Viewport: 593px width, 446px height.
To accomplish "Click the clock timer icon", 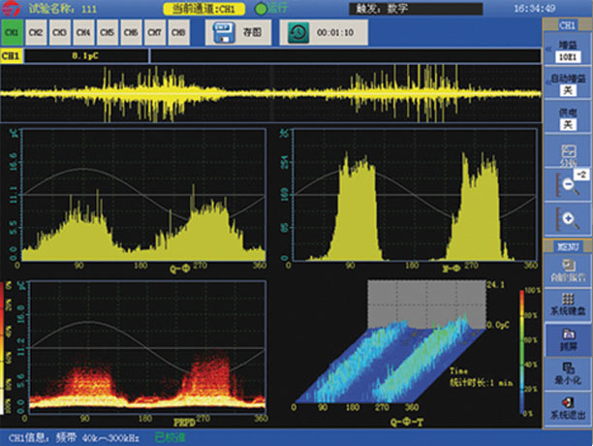I will coord(298,33).
